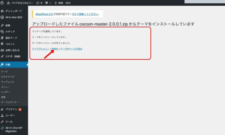The height and width of the screenshot is (135, 225).
Task: Open カスタマイズ submenu item
Action: (x=8, y=76)
